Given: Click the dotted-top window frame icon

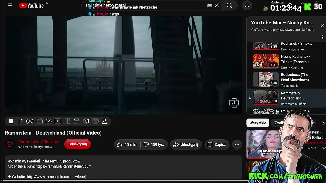Looking at the screenshot, I should point(39,121).
